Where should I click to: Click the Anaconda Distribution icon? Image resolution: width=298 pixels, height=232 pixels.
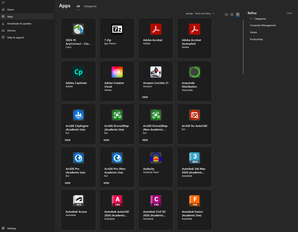click(x=194, y=72)
